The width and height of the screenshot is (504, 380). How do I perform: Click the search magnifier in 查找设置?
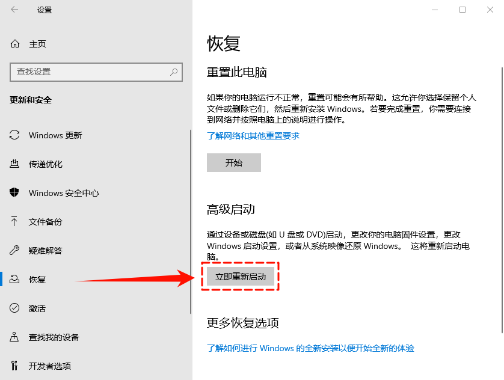pyautogui.click(x=173, y=72)
